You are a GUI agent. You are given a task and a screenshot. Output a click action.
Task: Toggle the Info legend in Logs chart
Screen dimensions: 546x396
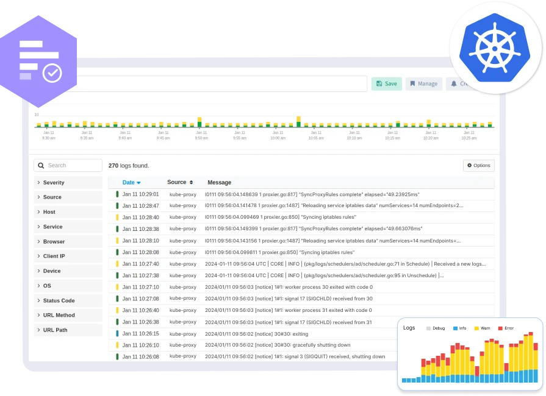459,328
